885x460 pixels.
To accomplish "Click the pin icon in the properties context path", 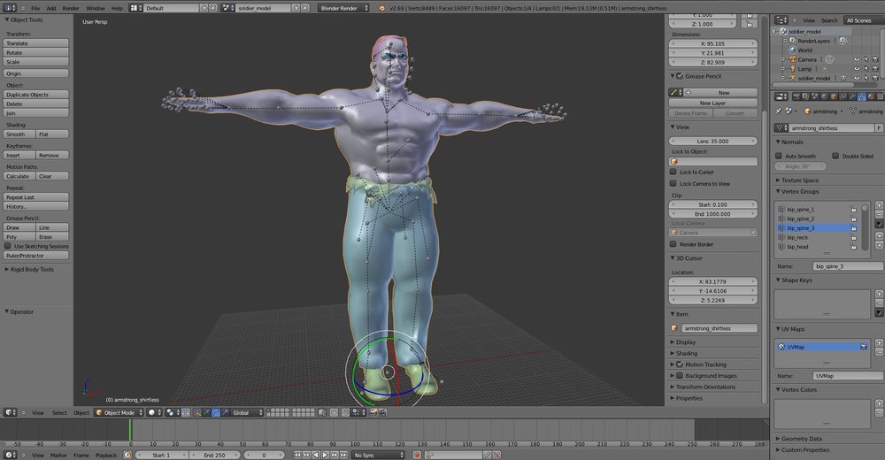I will (x=778, y=111).
